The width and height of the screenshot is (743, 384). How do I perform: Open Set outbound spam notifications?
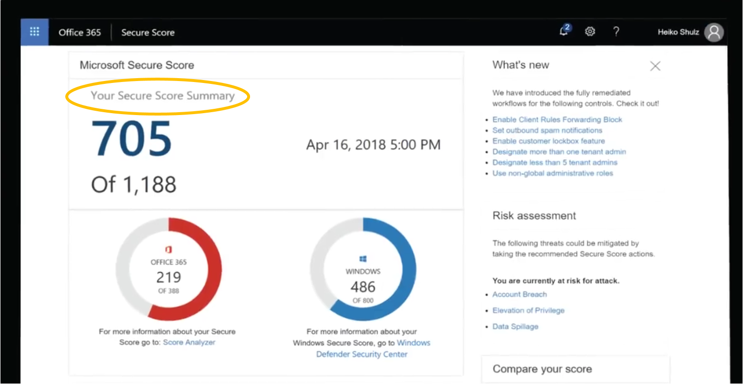pos(547,130)
